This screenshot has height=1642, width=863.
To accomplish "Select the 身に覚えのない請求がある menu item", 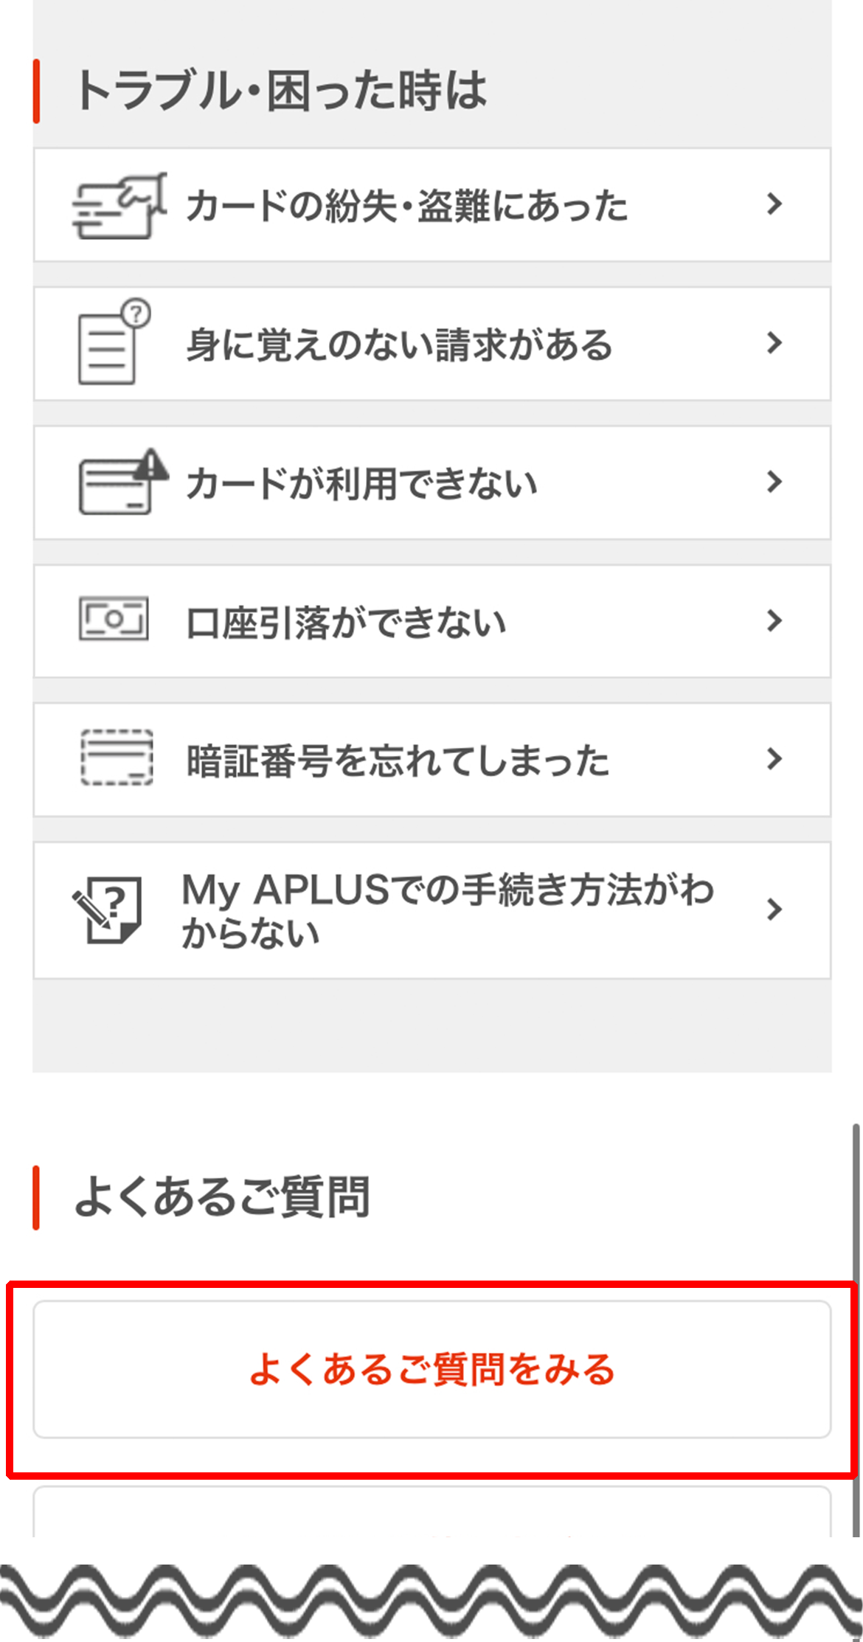I will 399,344.
